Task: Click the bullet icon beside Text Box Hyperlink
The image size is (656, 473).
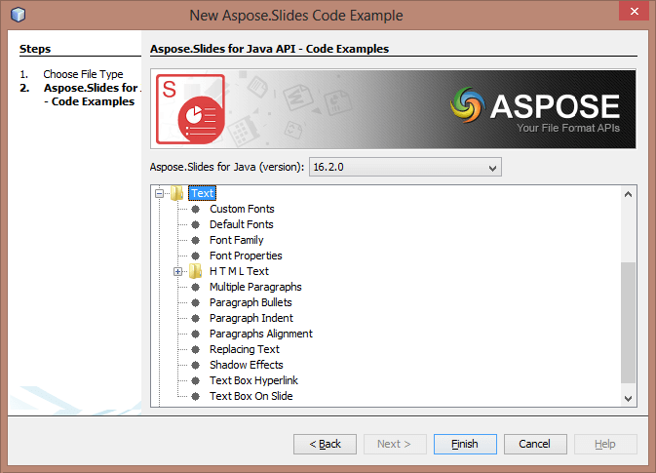Action: click(x=195, y=380)
